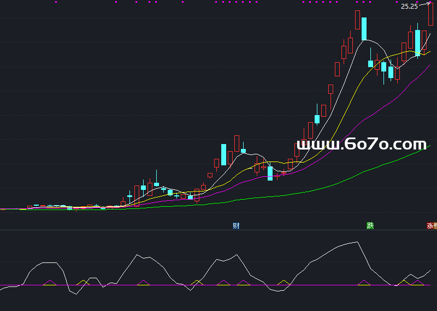Select the 25.25 high price label
437x311 pixels.
coord(409,7)
